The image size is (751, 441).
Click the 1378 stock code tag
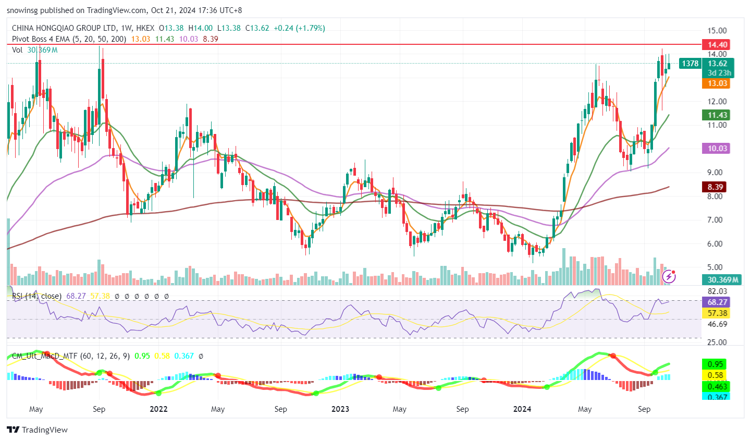click(x=690, y=64)
